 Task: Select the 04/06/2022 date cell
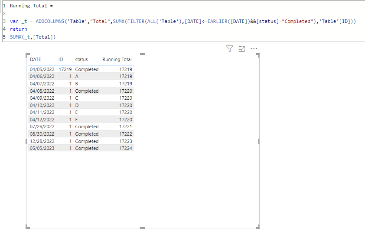pyautogui.click(x=42, y=76)
